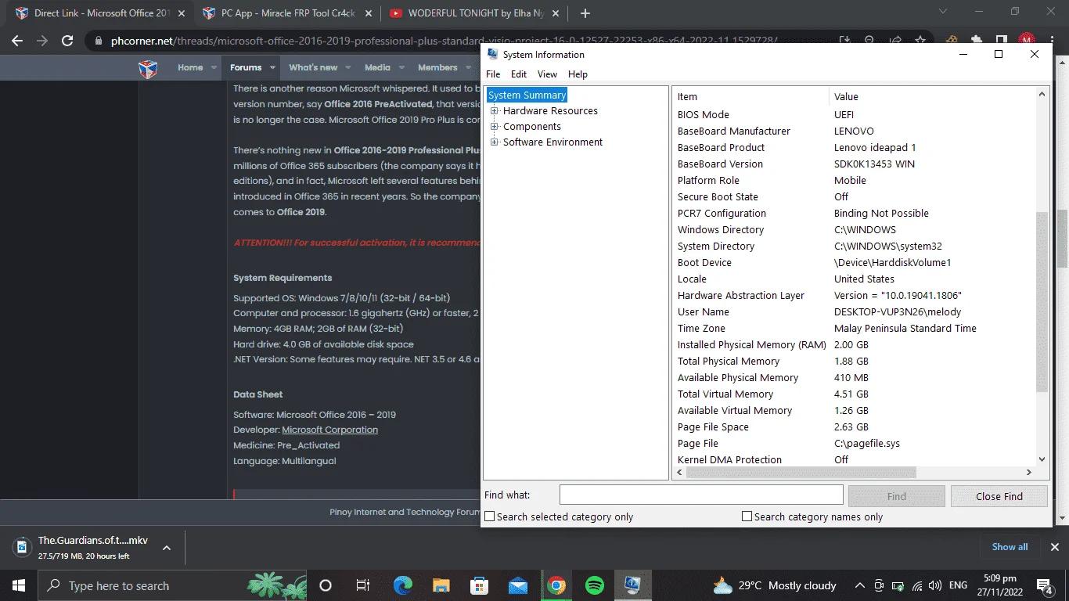1069x601 pixels.
Task: Switch to Google Chrome on the taskbar
Action: coord(556,585)
